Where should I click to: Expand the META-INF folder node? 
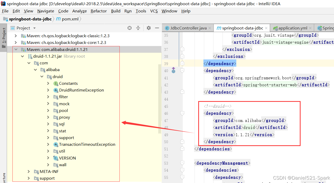pyautogui.click(x=29, y=172)
